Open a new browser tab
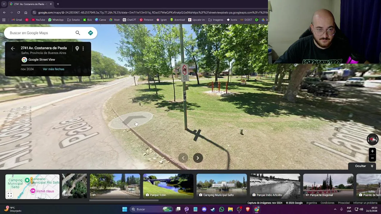 [x=58, y=4]
